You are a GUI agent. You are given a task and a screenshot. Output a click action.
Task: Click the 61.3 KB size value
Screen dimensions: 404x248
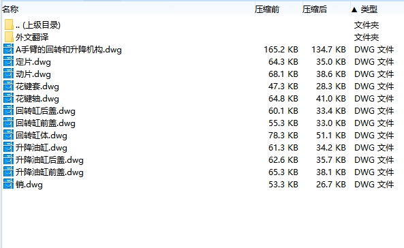[x=283, y=147]
